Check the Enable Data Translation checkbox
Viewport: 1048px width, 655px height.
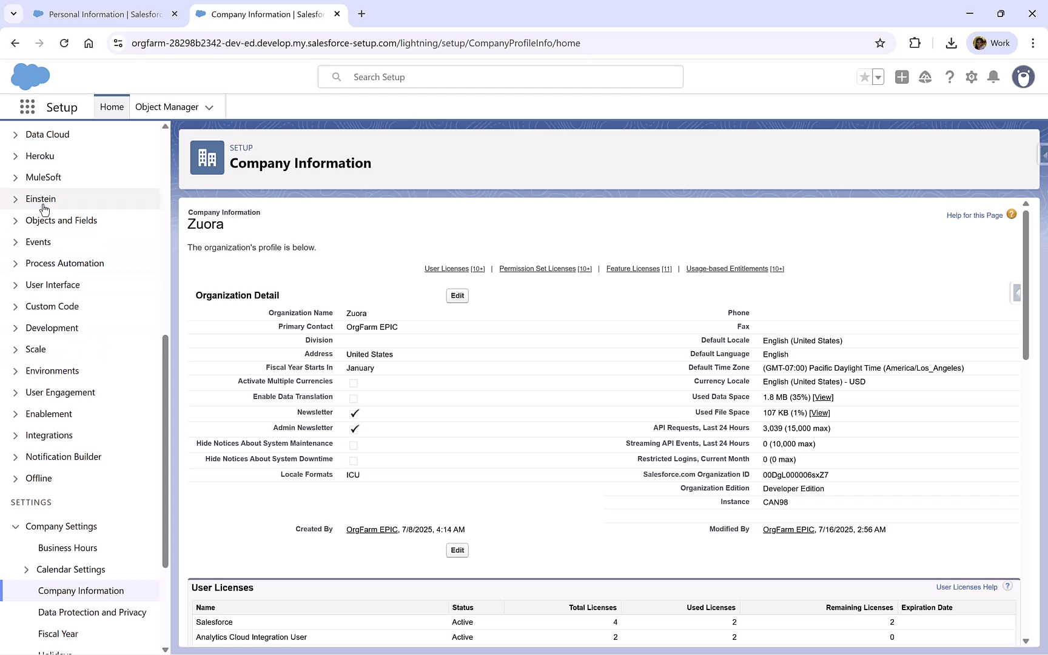[x=354, y=398]
